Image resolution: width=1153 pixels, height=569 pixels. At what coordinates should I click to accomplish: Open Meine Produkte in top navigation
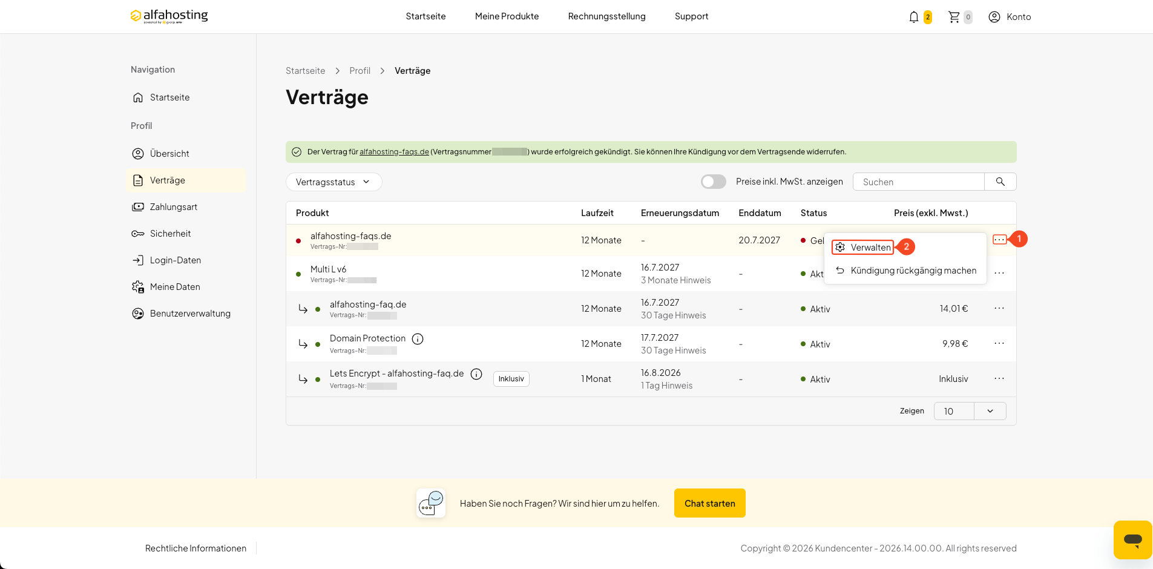click(x=507, y=16)
